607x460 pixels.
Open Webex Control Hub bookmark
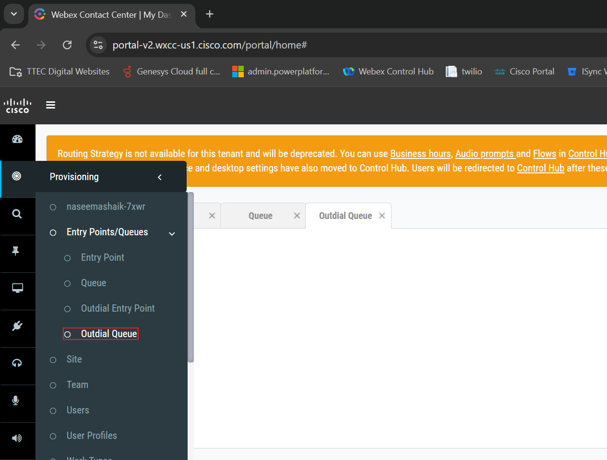click(x=389, y=72)
